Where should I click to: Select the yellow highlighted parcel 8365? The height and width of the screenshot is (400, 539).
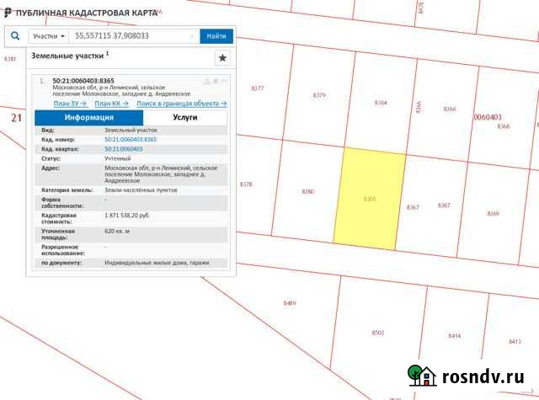click(369, 199)
